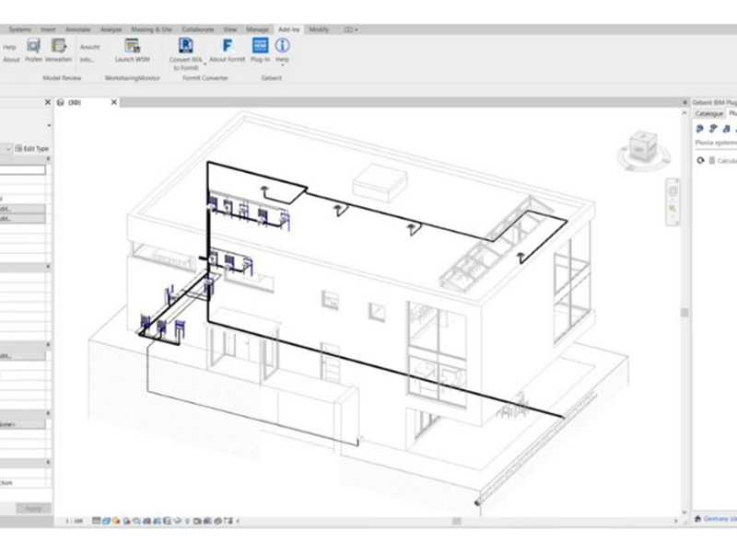The width and height of the screenshot is (737, 552).
Task: Click the steering wheel navigation icon
Action: pos(673,191)
